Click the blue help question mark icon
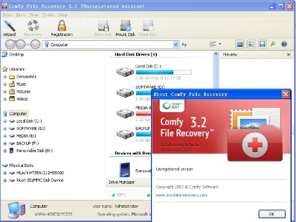This screenshot has height=222, width=296. click(284, 44)
